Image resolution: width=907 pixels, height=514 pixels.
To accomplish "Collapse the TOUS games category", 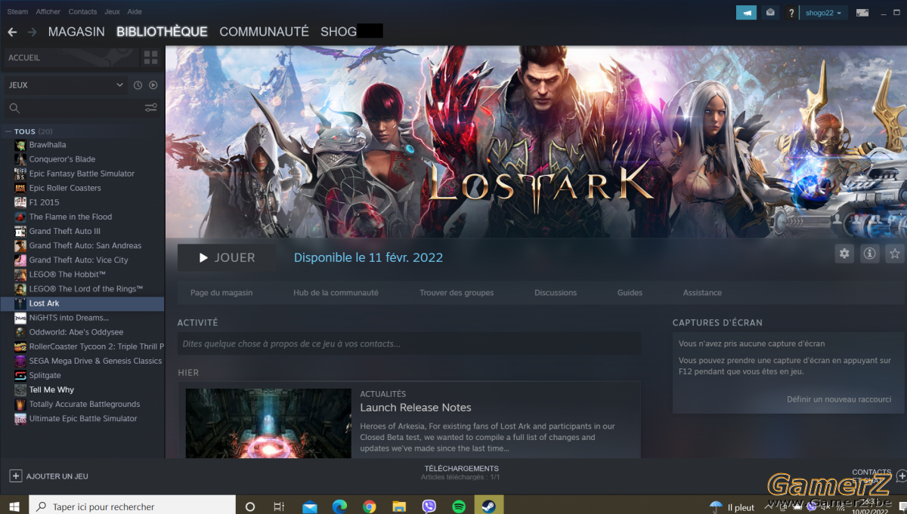I will tap(9, 131).
